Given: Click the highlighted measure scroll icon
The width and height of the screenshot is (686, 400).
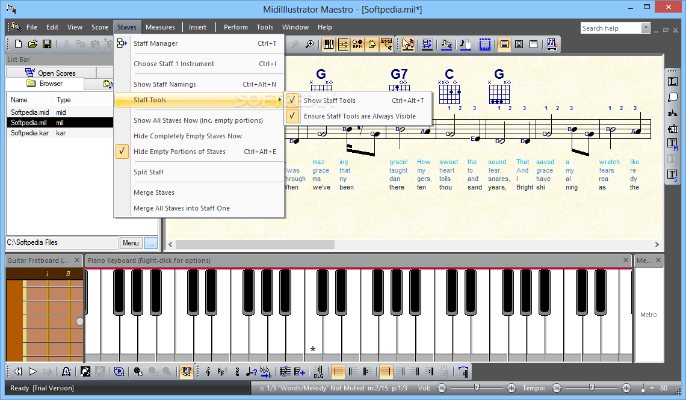Looking at the screenshot, I should [187, 372].
